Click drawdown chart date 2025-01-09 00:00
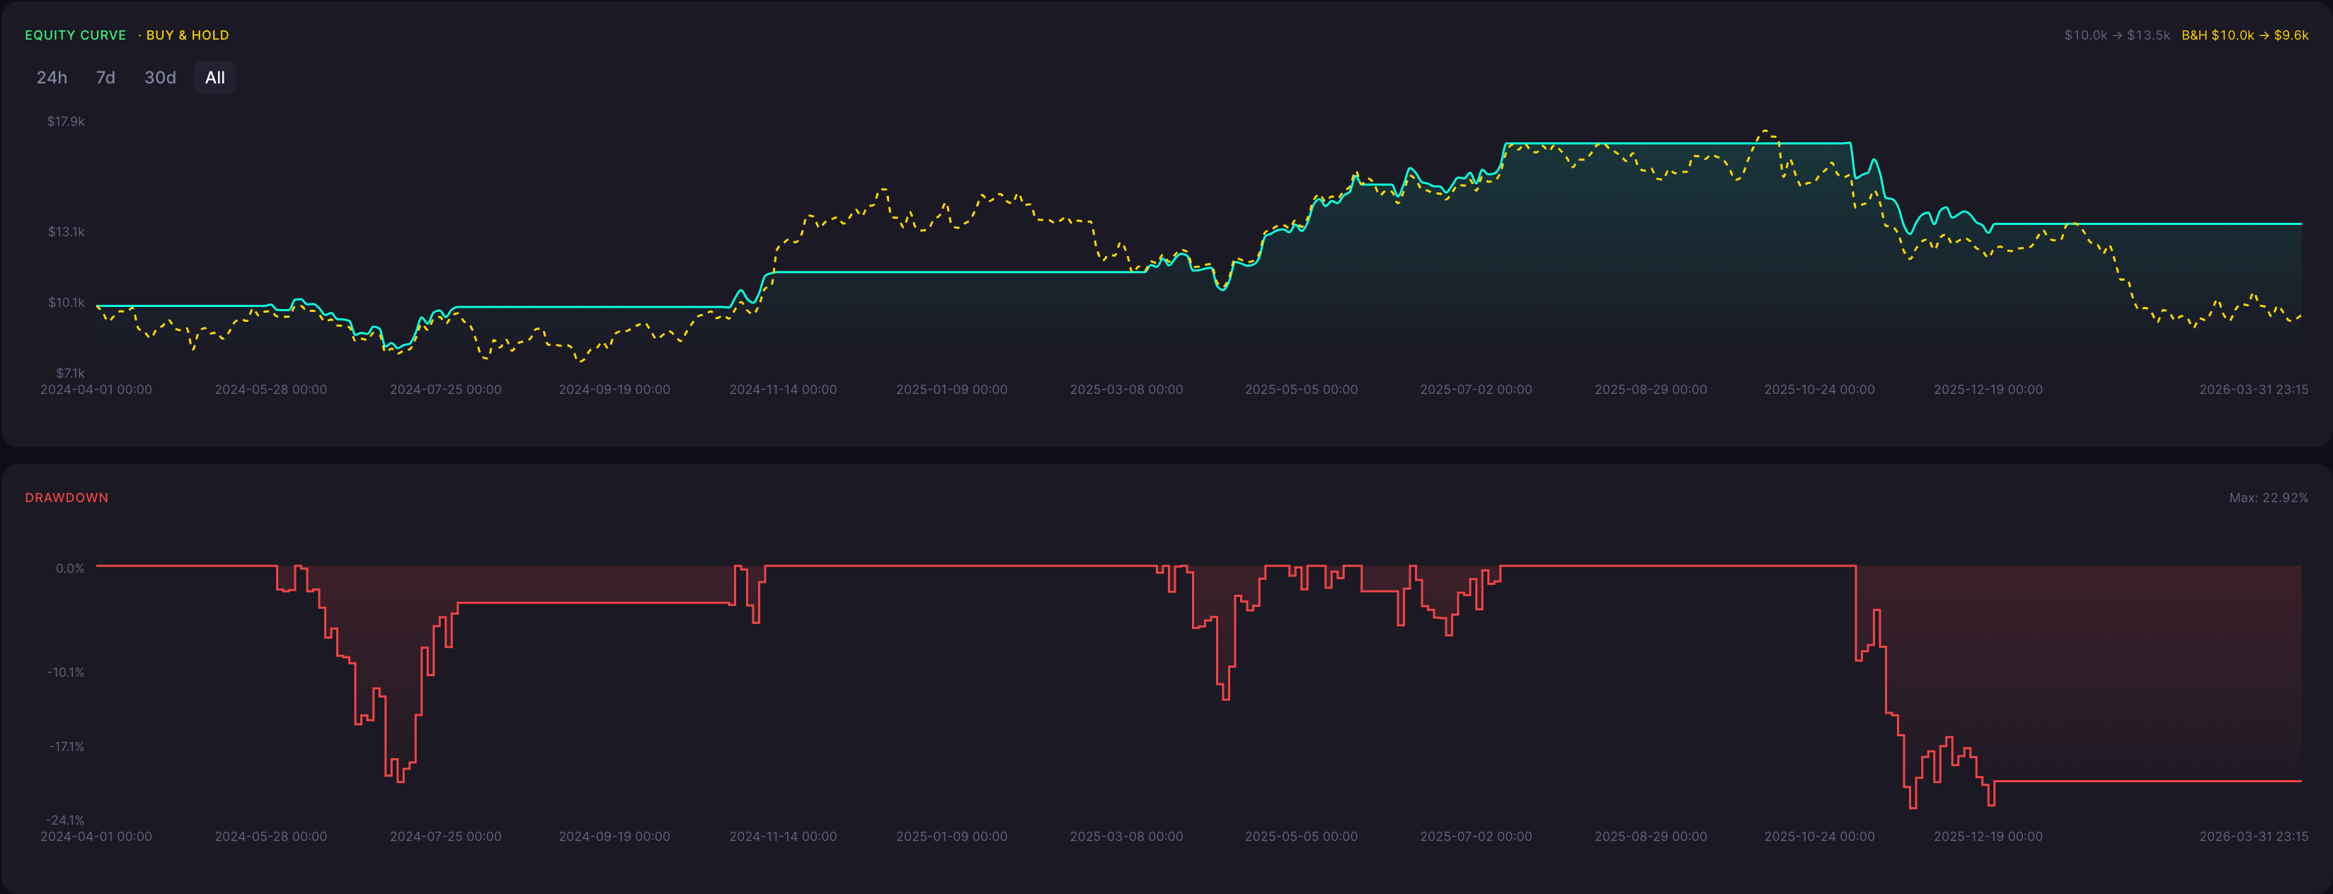The height and width of the screenshot is (894, 2333). [x=952, y=836]
